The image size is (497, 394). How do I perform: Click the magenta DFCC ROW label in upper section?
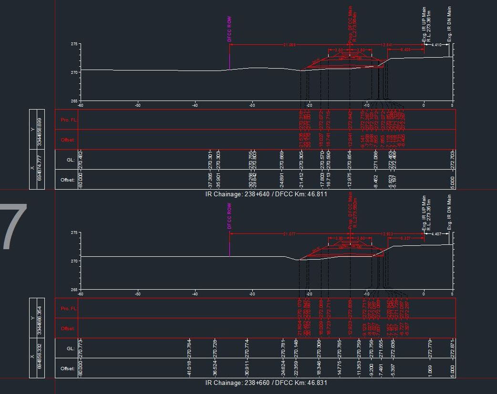coord(229,30)
